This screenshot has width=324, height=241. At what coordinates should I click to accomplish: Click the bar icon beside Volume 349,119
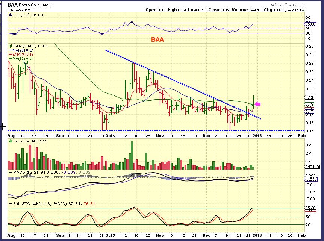point(10,141)
